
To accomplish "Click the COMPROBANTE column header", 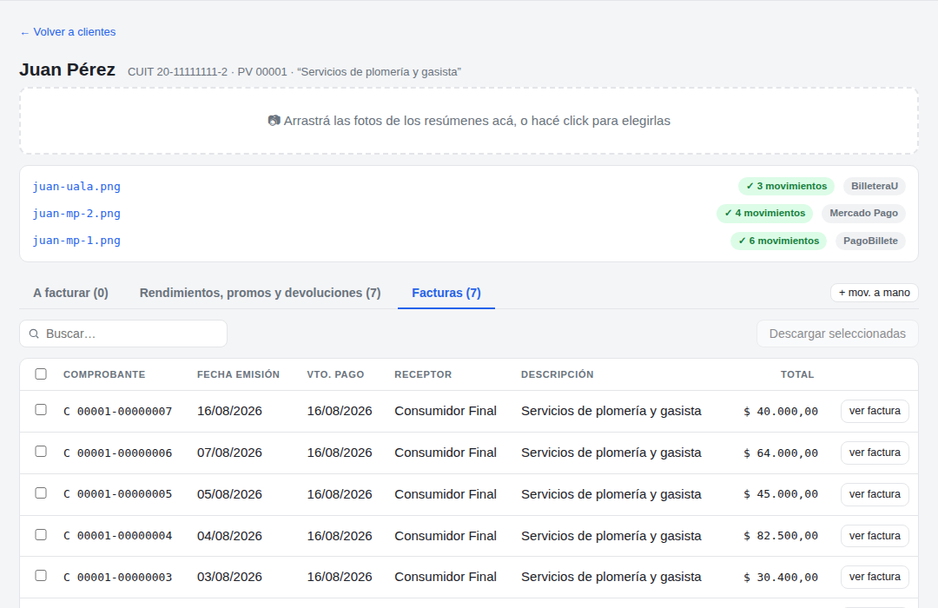I will (104, 374).
